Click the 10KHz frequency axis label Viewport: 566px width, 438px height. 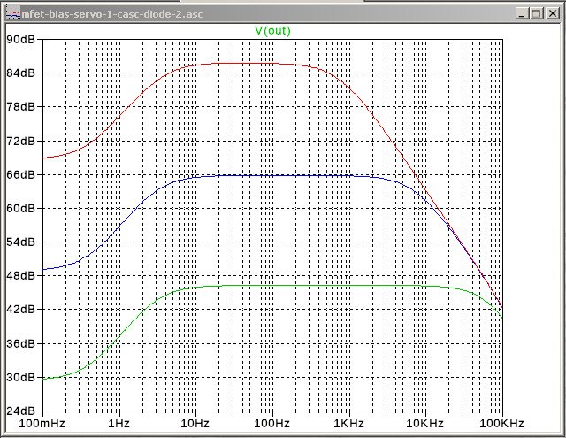(424, 423)
